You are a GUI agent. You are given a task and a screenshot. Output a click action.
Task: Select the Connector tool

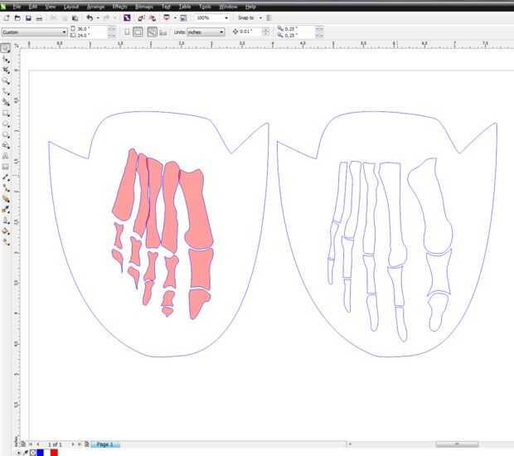(6, 188)
